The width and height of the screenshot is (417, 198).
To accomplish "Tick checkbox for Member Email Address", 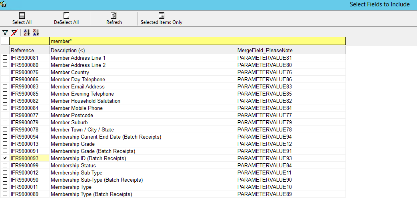I will (5, 86).
